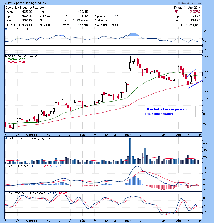Click the red MA(50) legend line marker
Screen dimensions: 214x223
point(6,62)
